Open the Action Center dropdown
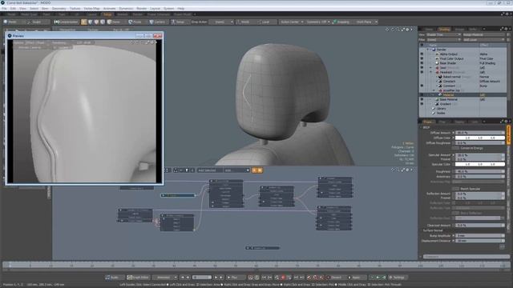 pyautogui.click(x=291, y=22)
